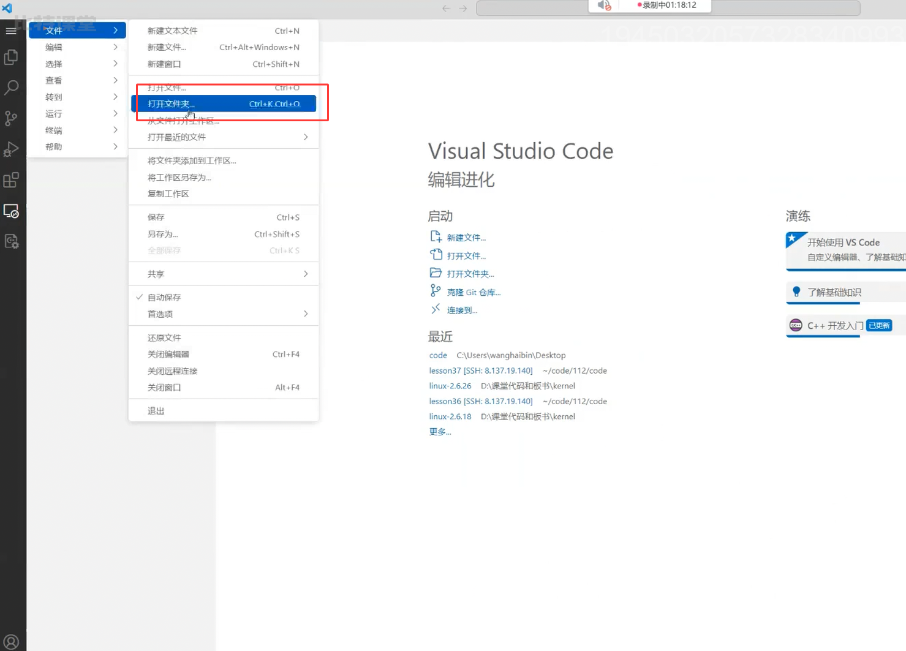Click the lightbulb icon beside 了解基础知识

tap(796, 292)
